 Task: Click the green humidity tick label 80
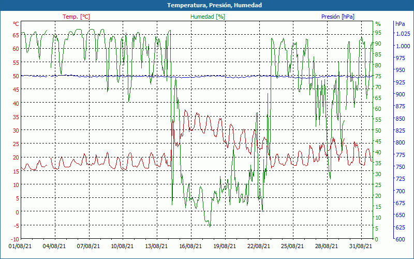point(378,65)
